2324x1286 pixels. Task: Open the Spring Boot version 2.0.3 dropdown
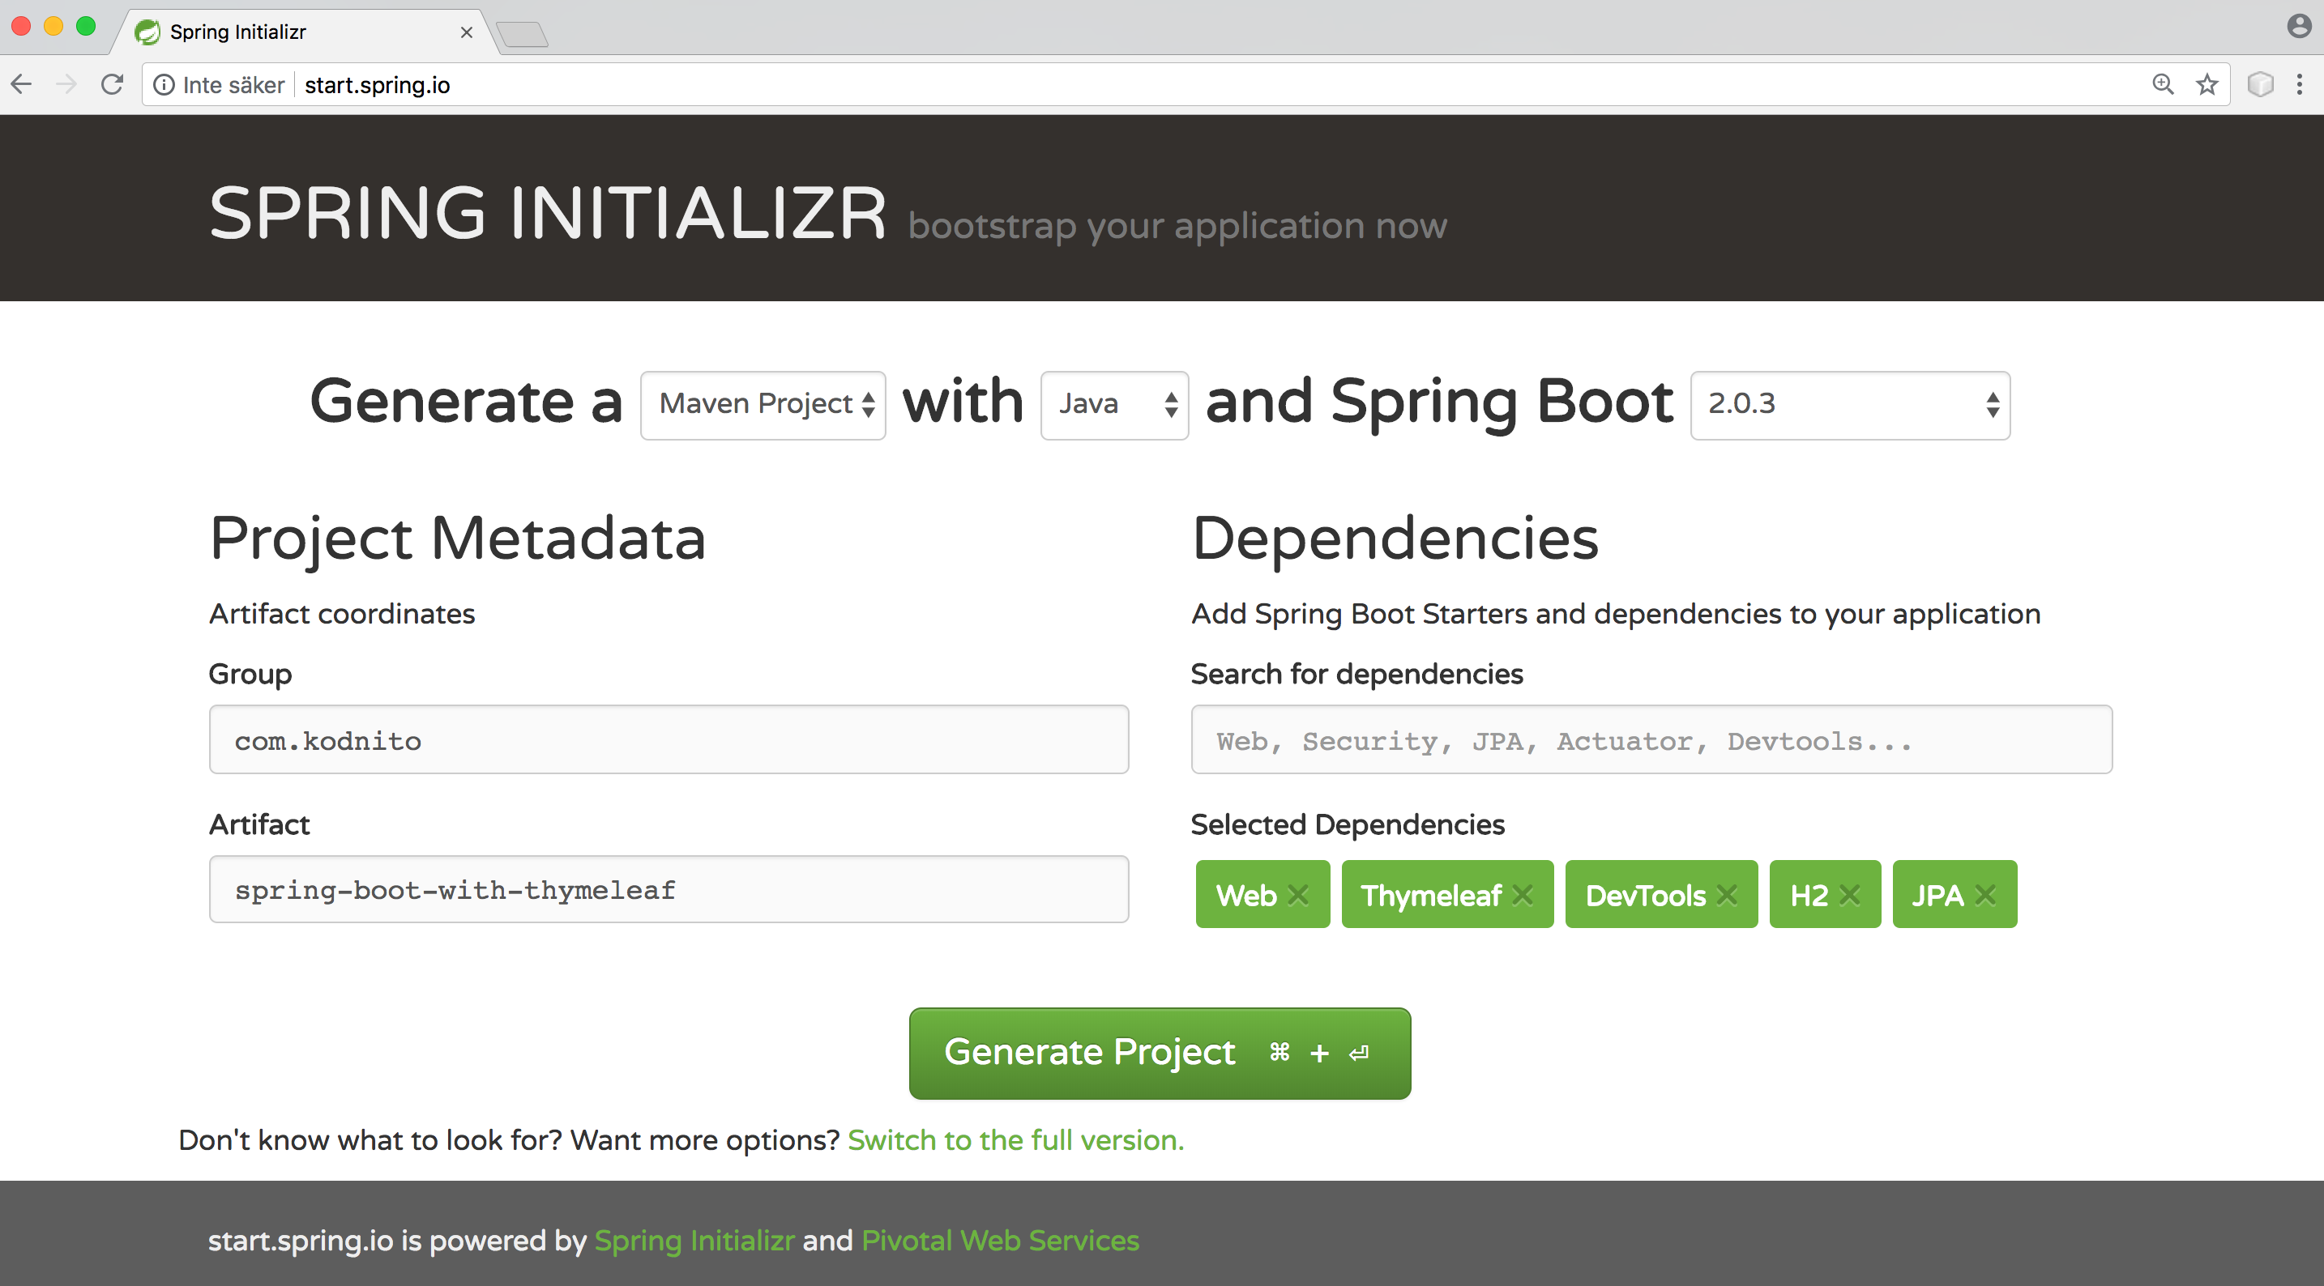coord(1849,404)
